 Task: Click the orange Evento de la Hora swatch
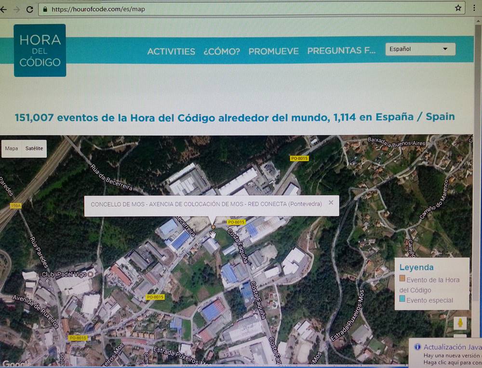coord(402,278)
